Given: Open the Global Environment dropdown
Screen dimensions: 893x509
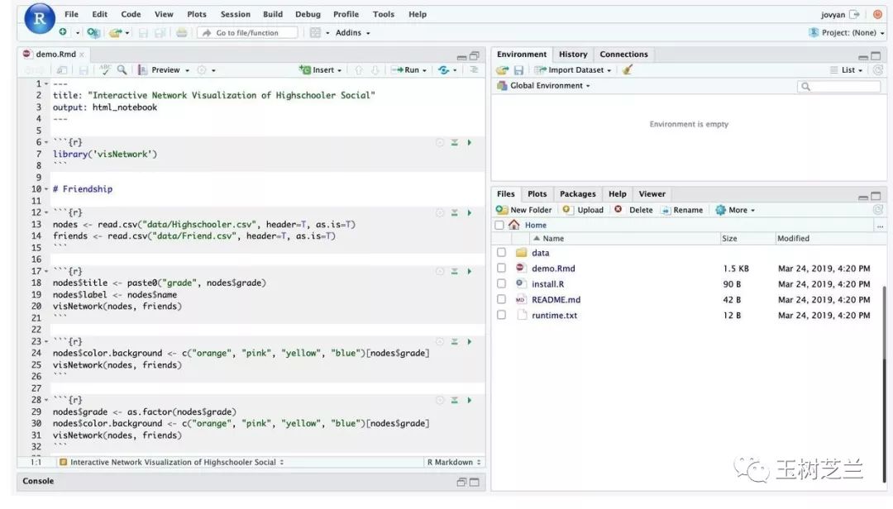Looking at the screenshot, I should (543, 85).
